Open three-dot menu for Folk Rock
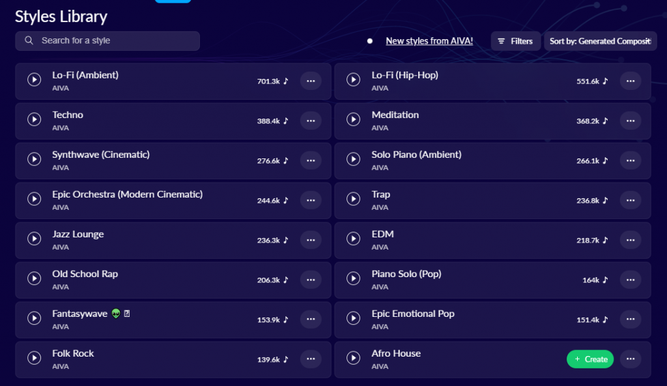Viewport: 667px width, 386px height. (311, 359)
